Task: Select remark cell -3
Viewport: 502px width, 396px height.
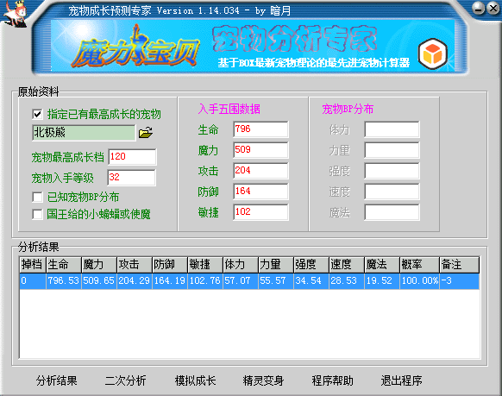Action: (460, 281)
